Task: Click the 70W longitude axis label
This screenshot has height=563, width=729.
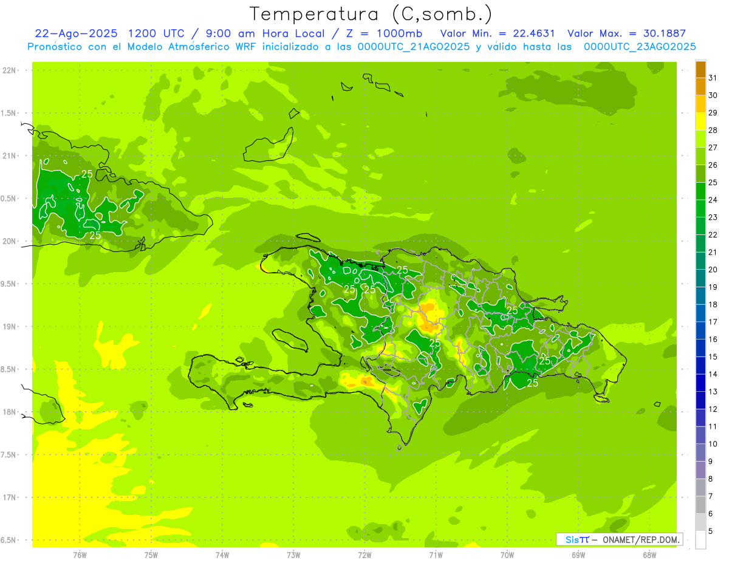Action: point(507,555)
